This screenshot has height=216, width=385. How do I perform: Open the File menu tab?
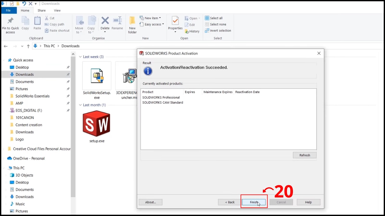pyautogui.click(x=8, y=11)
